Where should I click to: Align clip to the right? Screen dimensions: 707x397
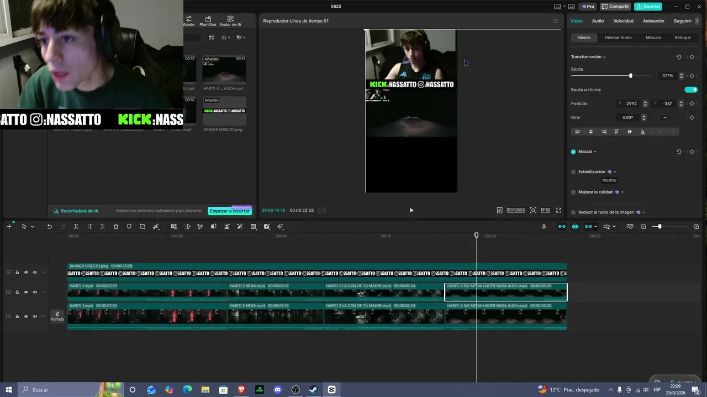[x=604, y=132]
